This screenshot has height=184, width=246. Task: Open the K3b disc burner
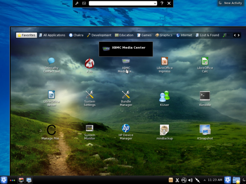[x=89, y=65]
